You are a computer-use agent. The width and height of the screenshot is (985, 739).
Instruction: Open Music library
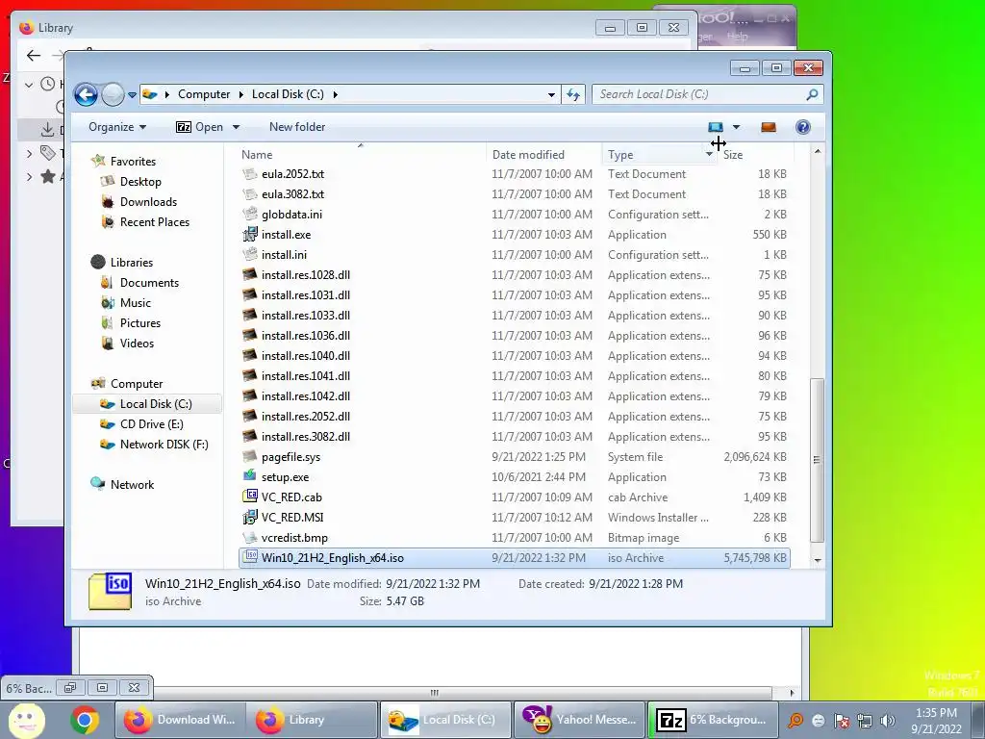pos(135,303)
